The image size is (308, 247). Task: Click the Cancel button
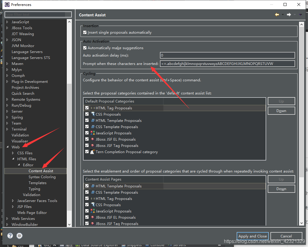pos(286,236)
